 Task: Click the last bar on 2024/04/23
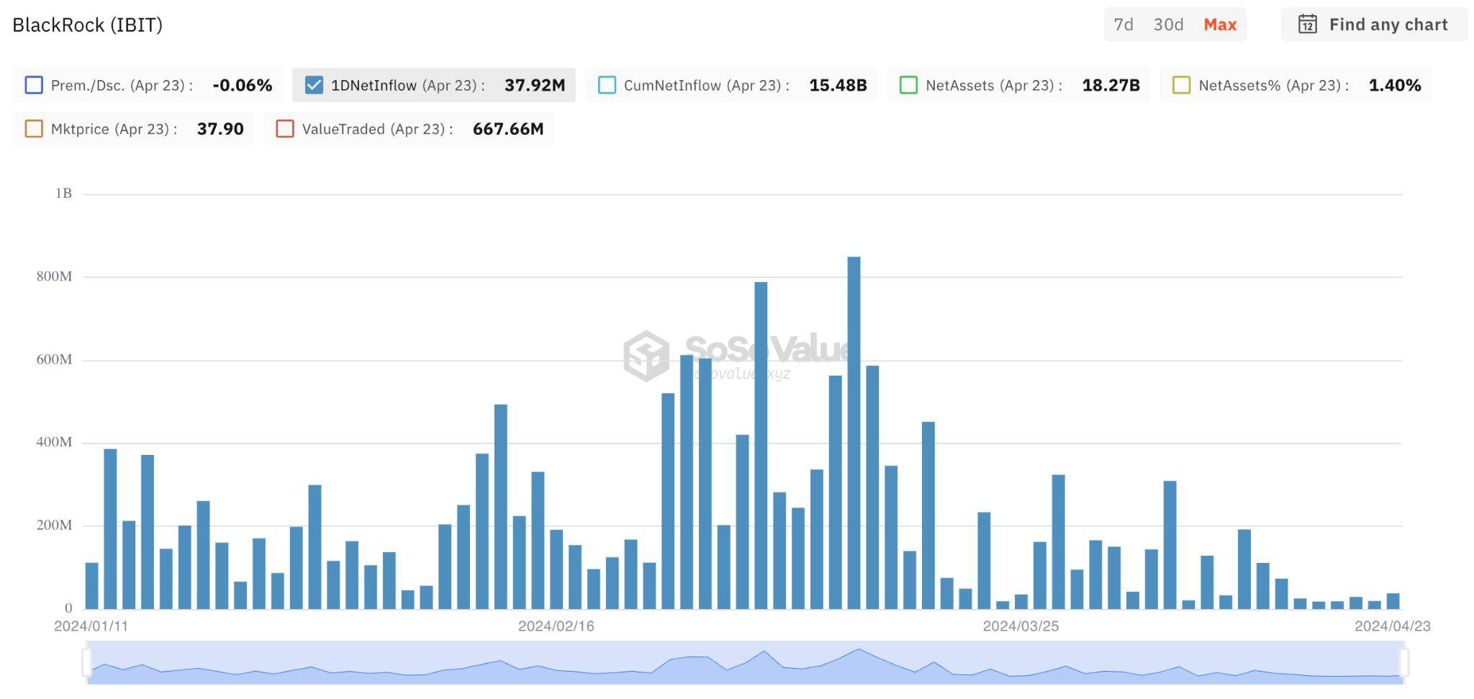tap(1393, 601)
